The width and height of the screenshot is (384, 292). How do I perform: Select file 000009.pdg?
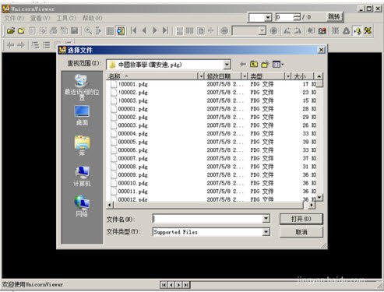[132, 175]
